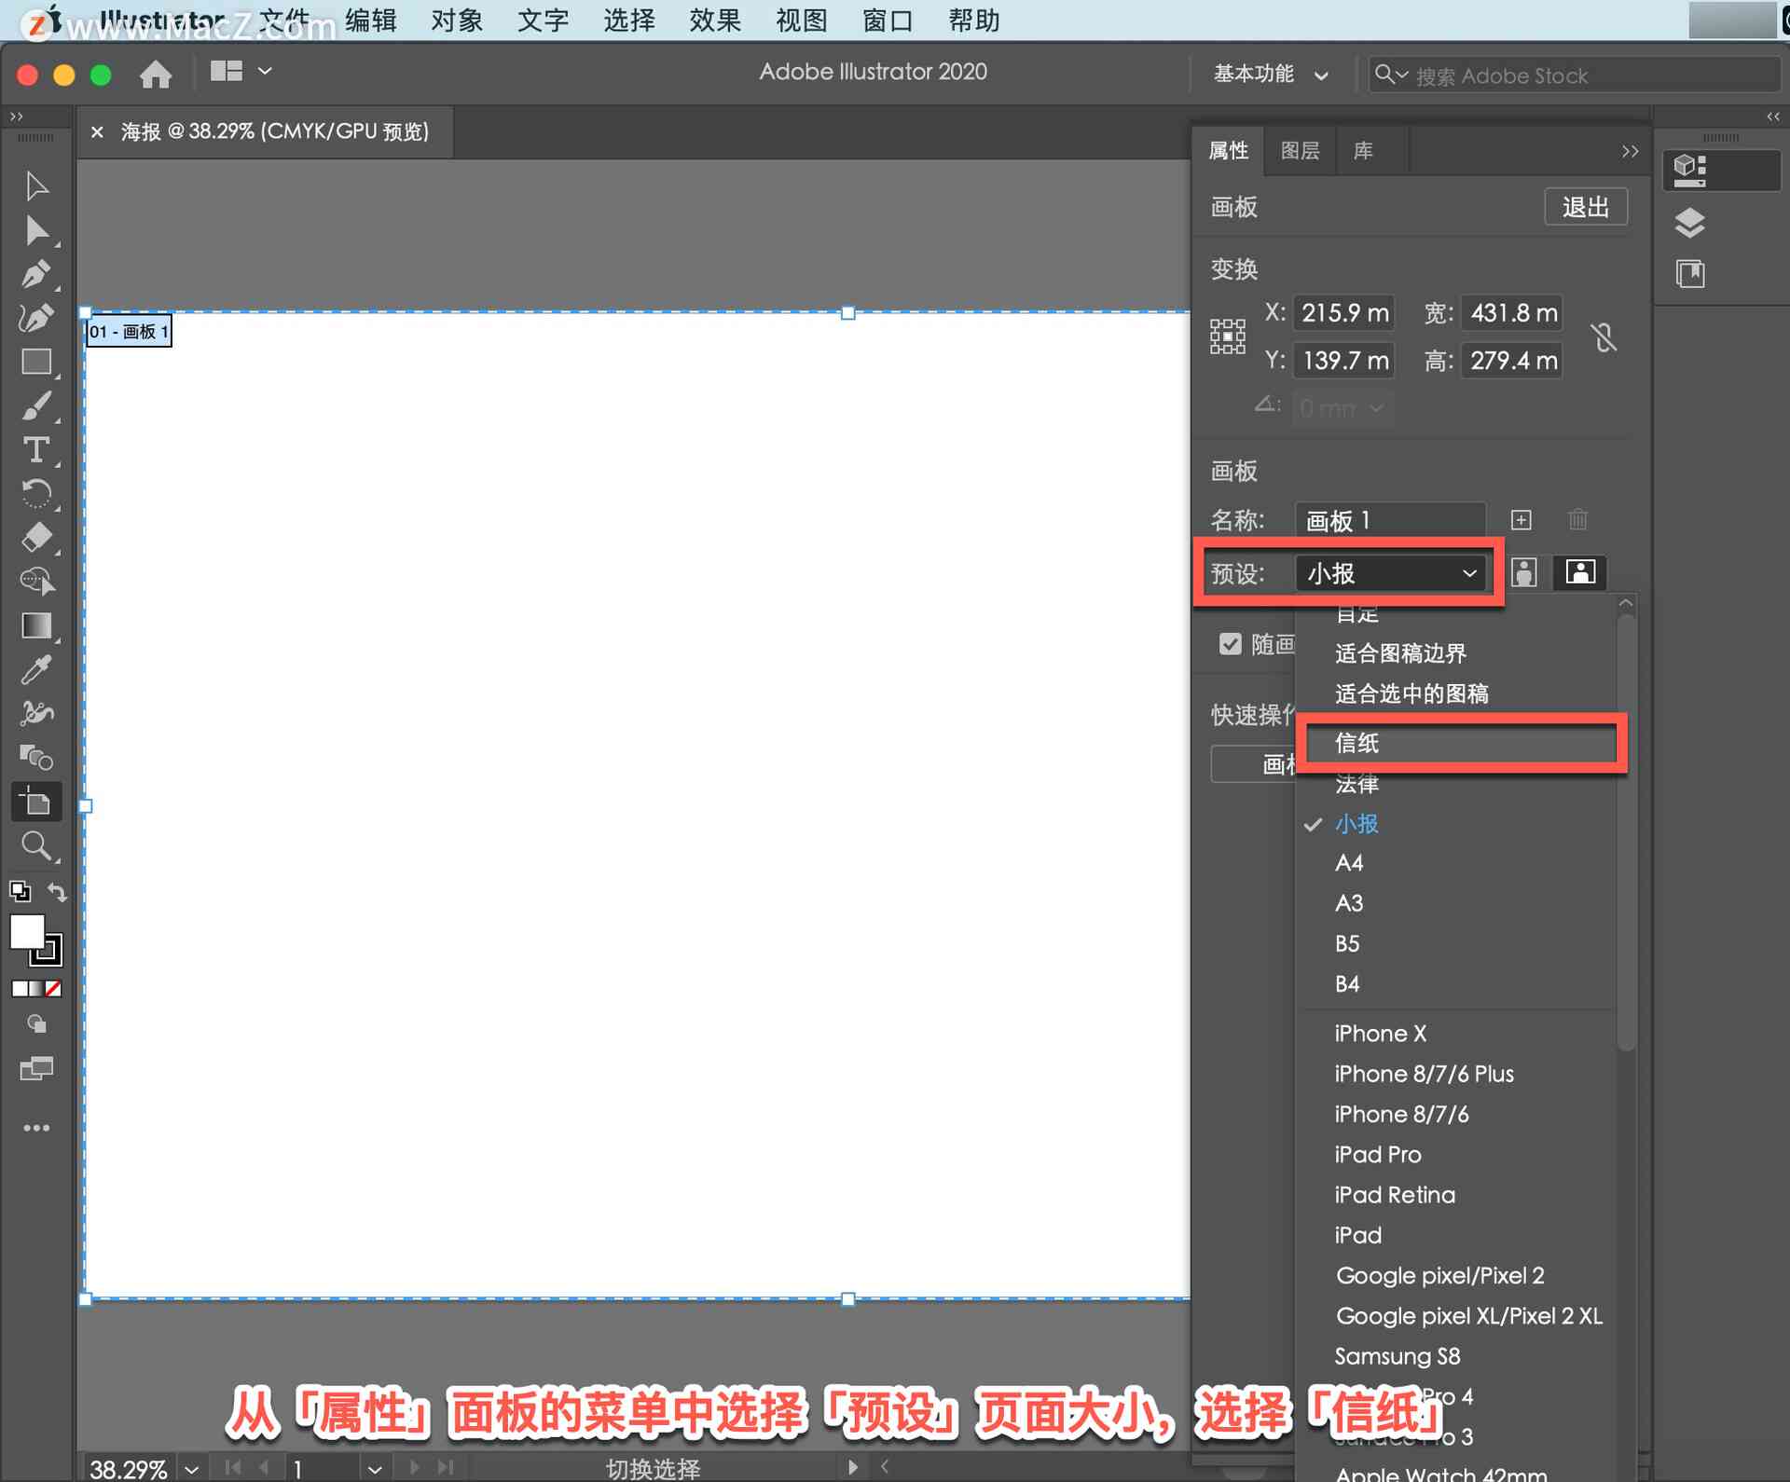1790x1482 pixels.
Task: Click the Layers panel icon
Action: pyautogui.click(x=1687, y=220)
